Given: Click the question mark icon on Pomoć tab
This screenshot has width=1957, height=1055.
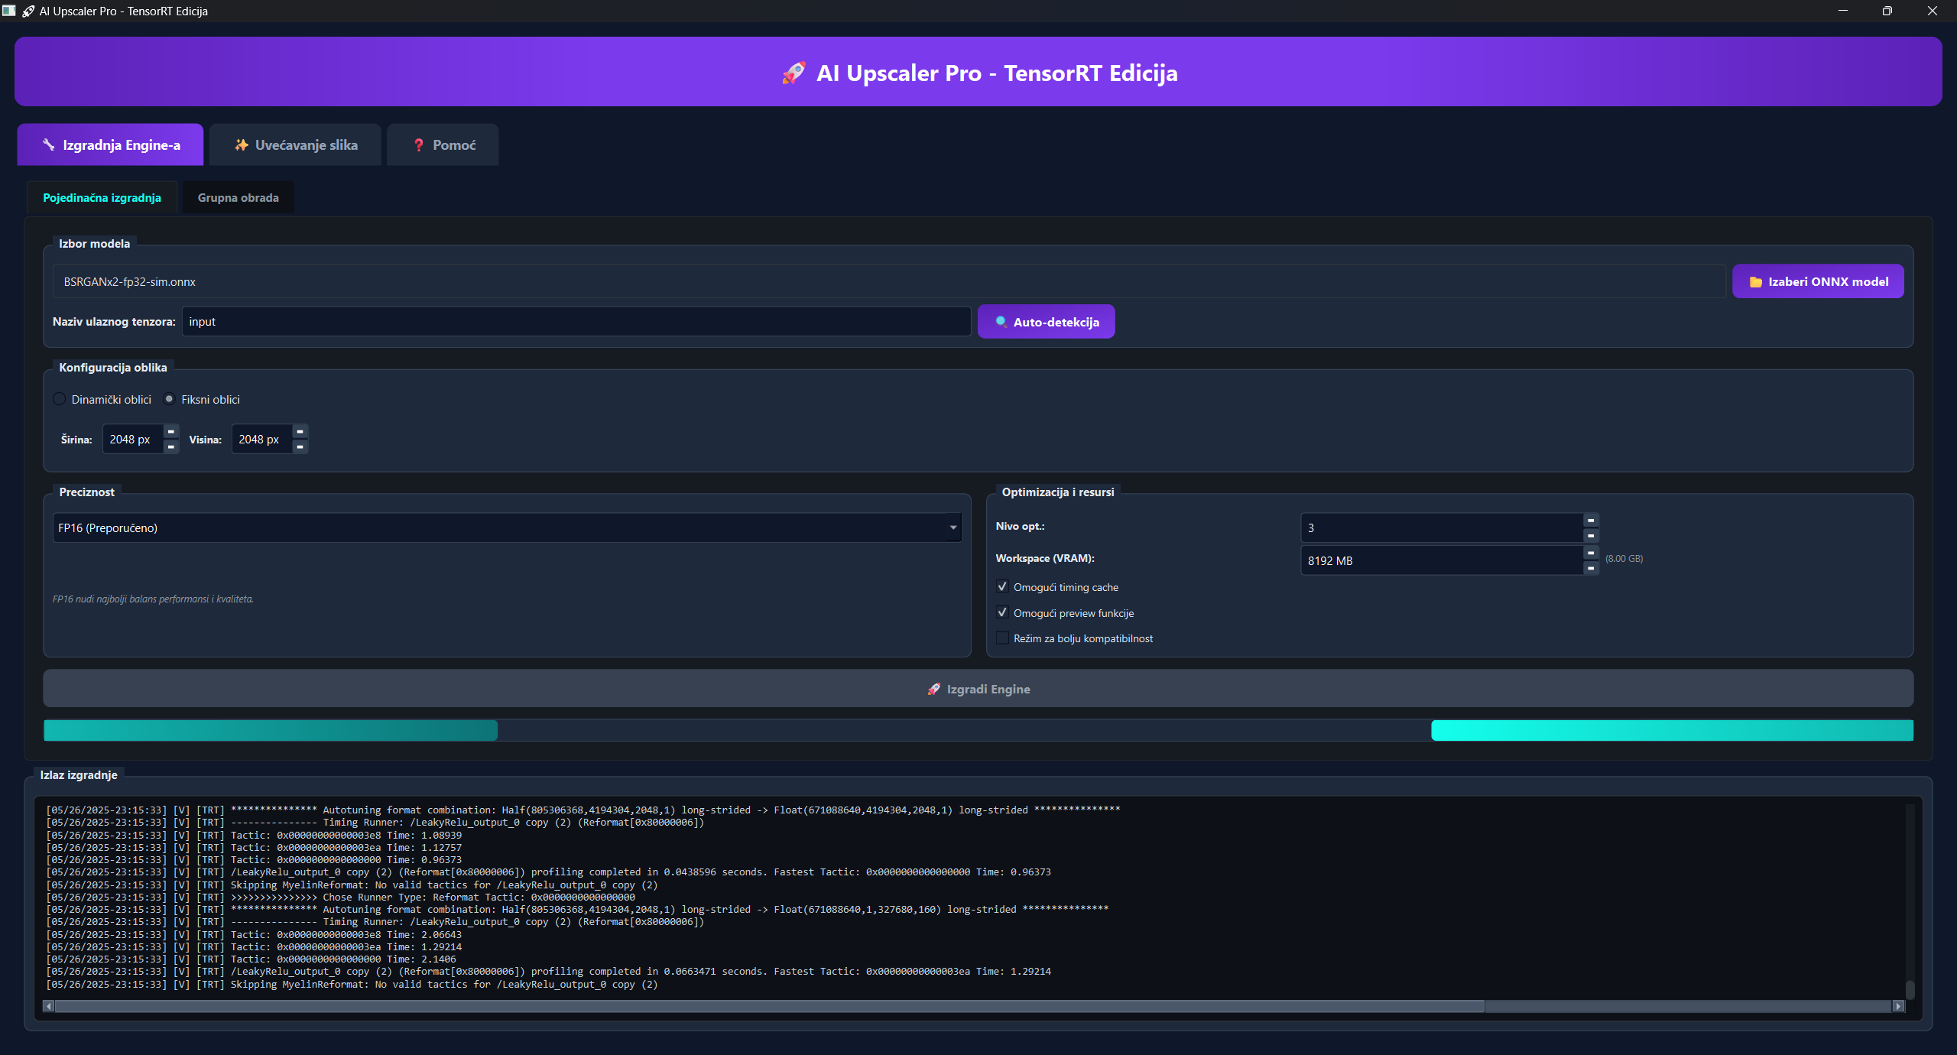Looking at the screenshot, I should pyautogui.click(x=418, y=144).
